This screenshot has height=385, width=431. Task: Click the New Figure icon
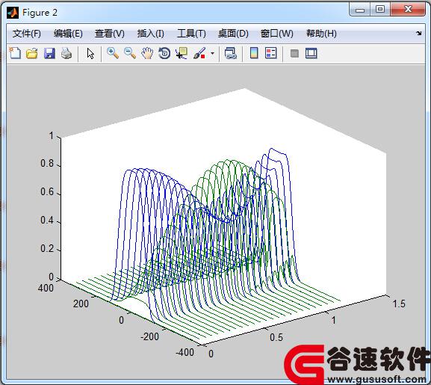pyautogui.click(x=15, y=53)
